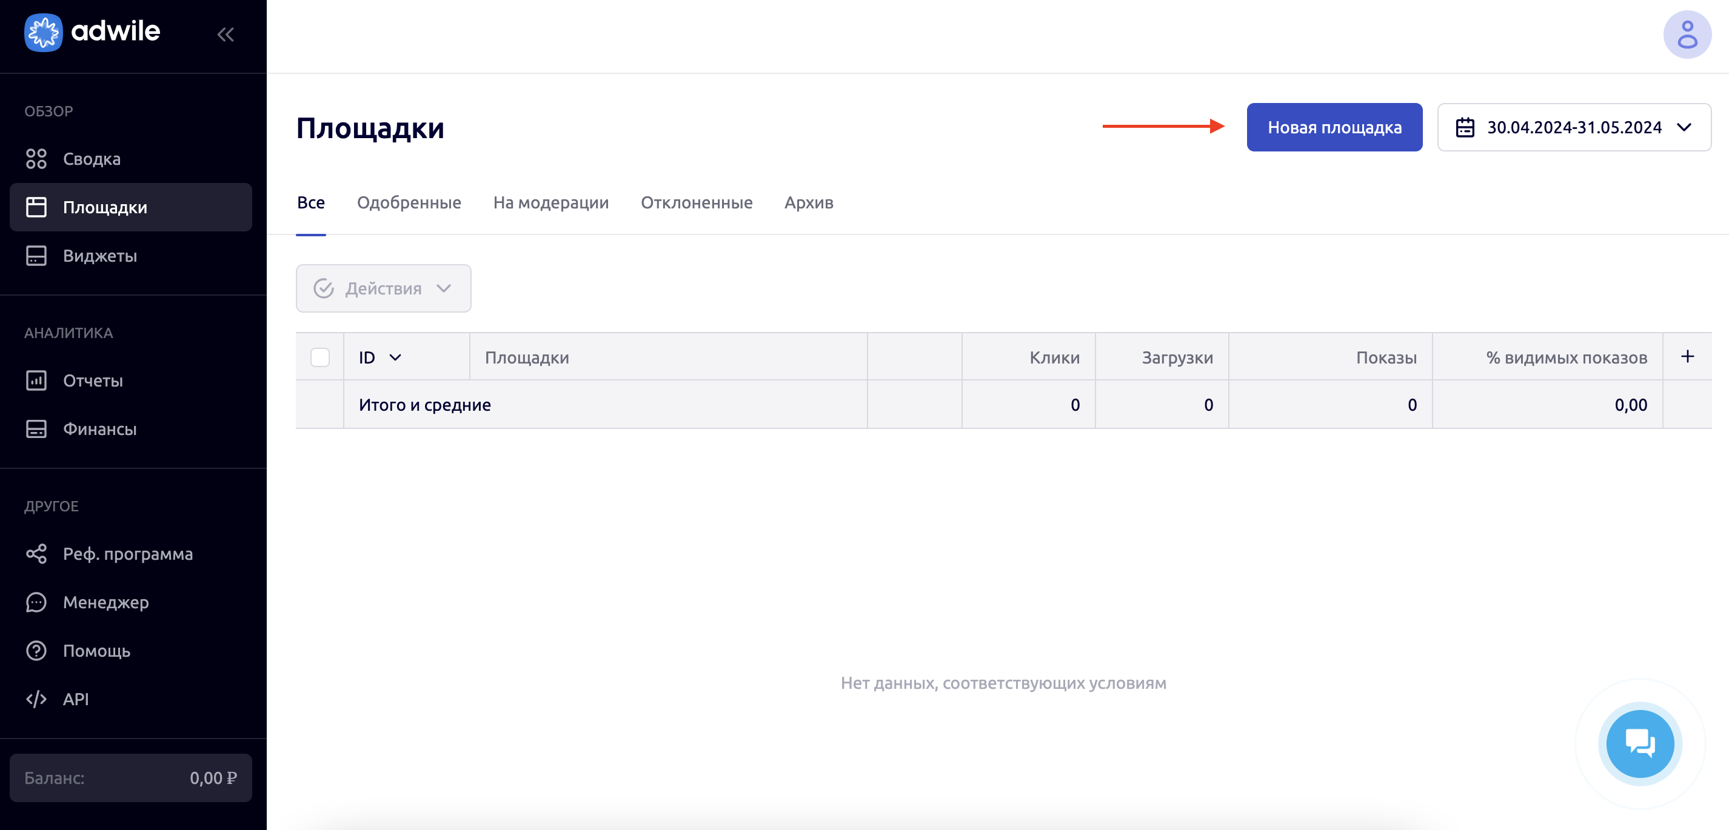
Task: Open the live chat bubble
Action: (1639, 743)
